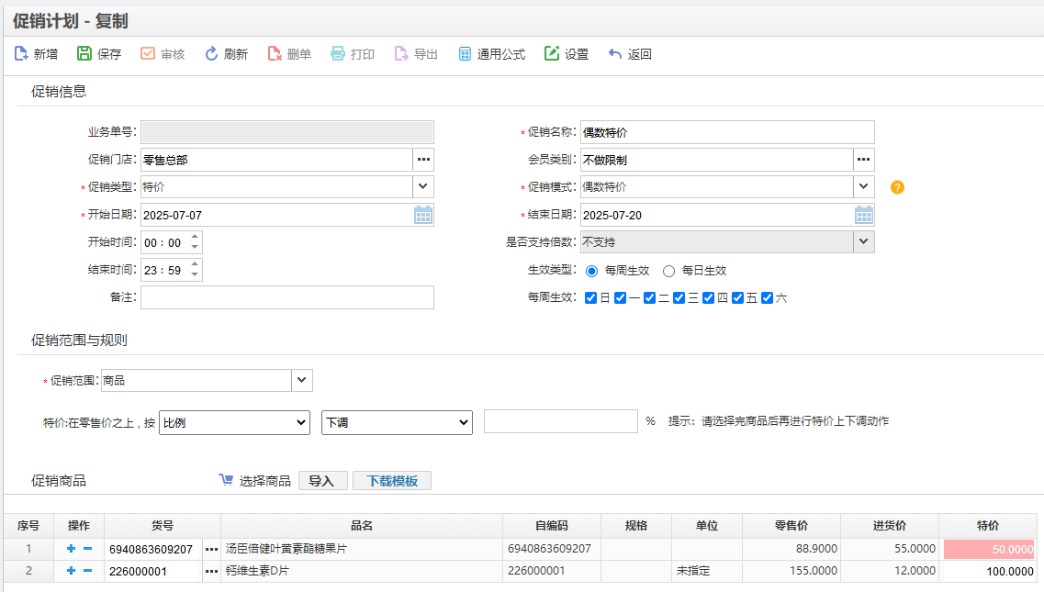Uncheck the 二 (Tuesday) checkbox
The image size is (1044, 592).
(x=649, y=297)
